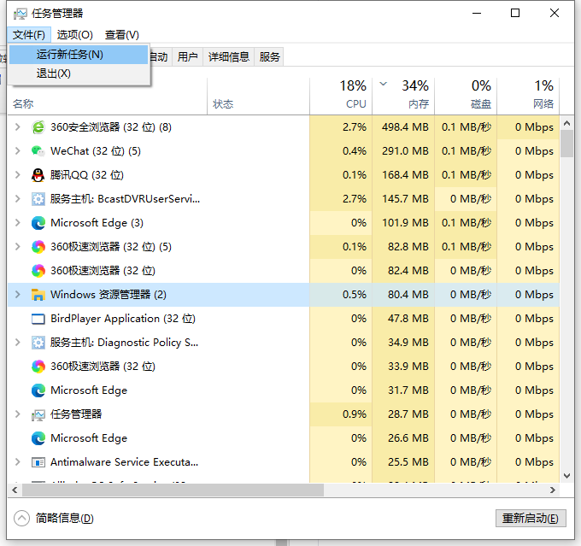Image resolution: width=581 pixels, height=546 pixels.
Task: Expand the WeChat process group
Action: [18, 151]
